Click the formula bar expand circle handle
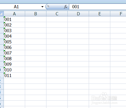Screen dimensions: 126x108 coord(48,6)
